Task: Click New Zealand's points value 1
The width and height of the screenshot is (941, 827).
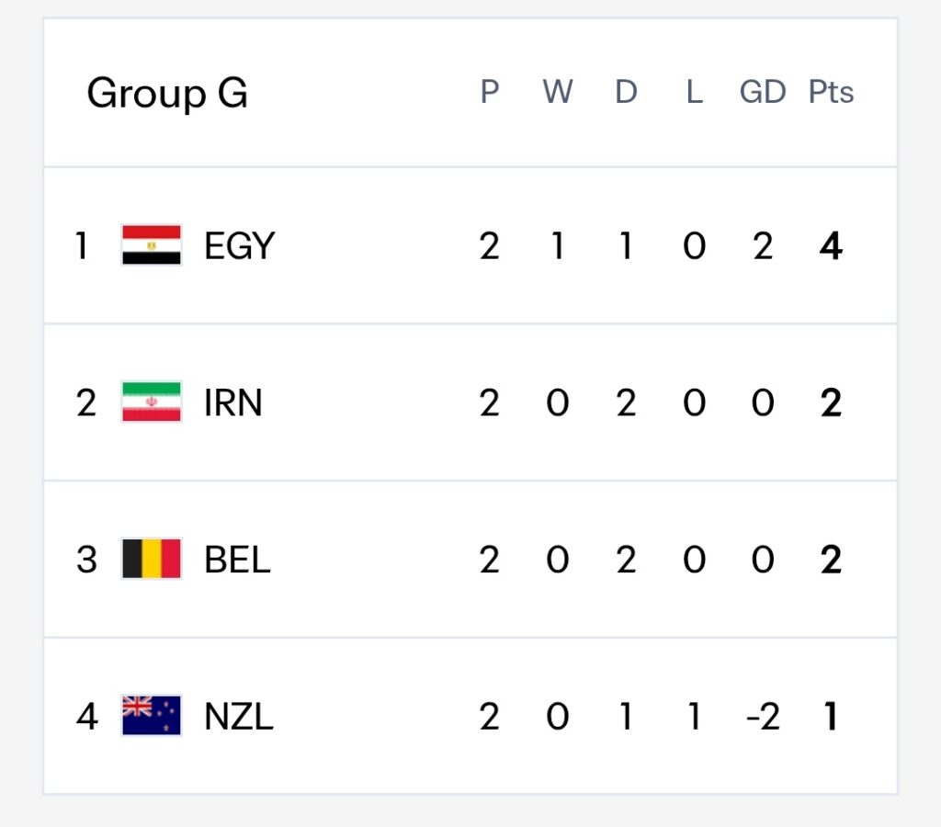Action: (831, 717)
